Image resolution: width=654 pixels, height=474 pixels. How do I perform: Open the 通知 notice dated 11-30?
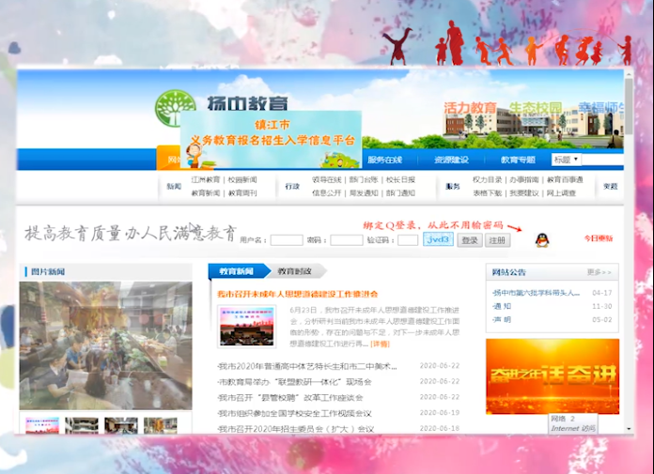tap(502, 306)
